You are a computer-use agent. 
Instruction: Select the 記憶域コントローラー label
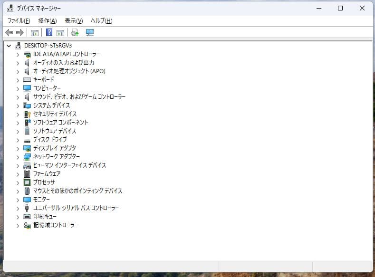tap(56, 225)
